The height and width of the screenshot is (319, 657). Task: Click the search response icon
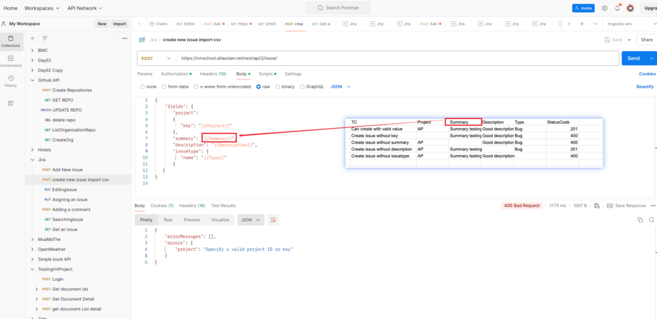651,220
